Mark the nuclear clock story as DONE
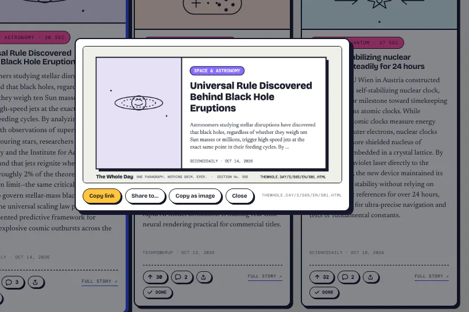 pyautogui.click(x=324, y=292)
